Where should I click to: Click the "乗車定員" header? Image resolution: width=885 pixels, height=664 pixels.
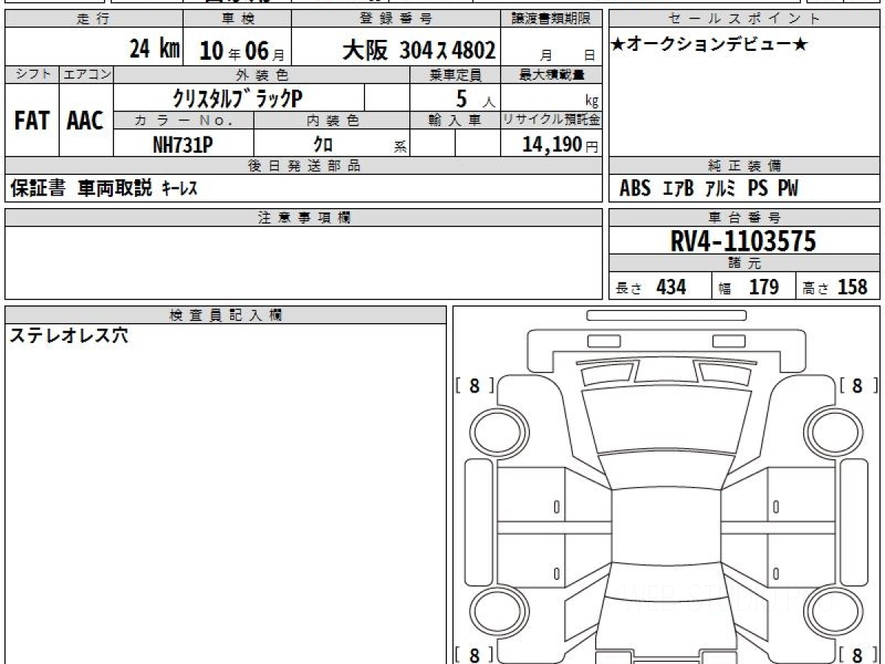pyautogui.click(x=456, y=75)
